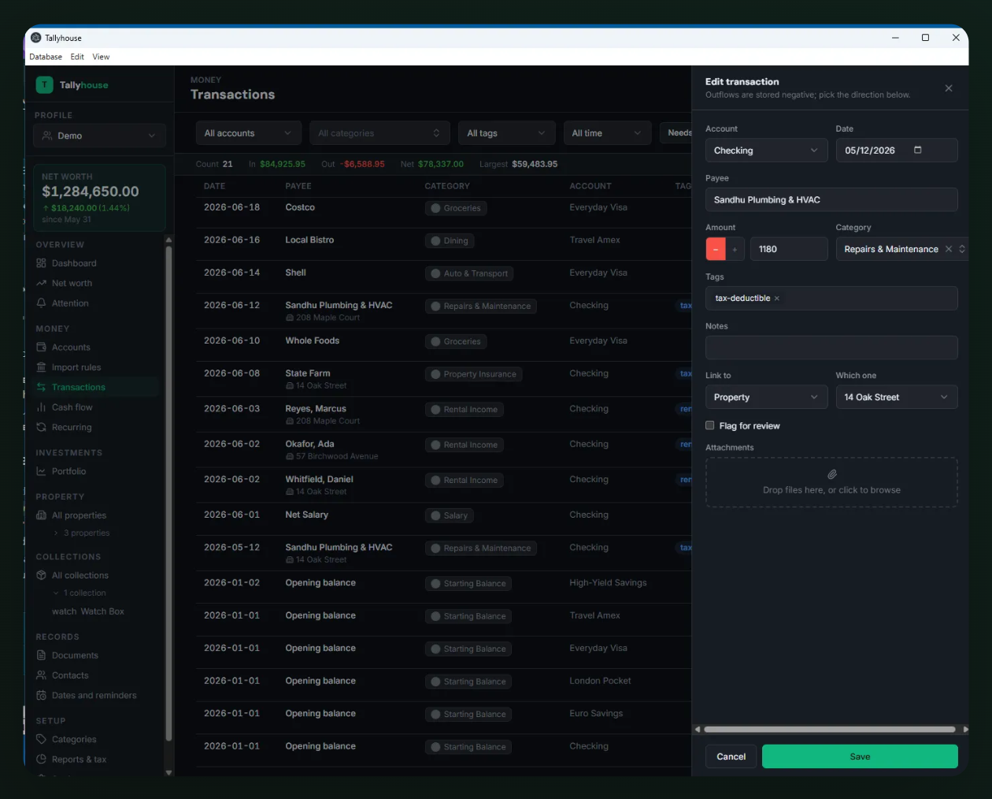Image resolution: width=992 pixels, height=799 pixels.
Task: Open Cash flow bar-chart icon
Action: [41, 407]
